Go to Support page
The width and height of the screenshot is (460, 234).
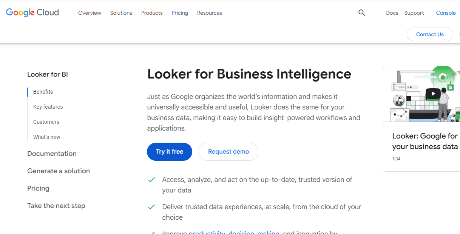[414, 13]
